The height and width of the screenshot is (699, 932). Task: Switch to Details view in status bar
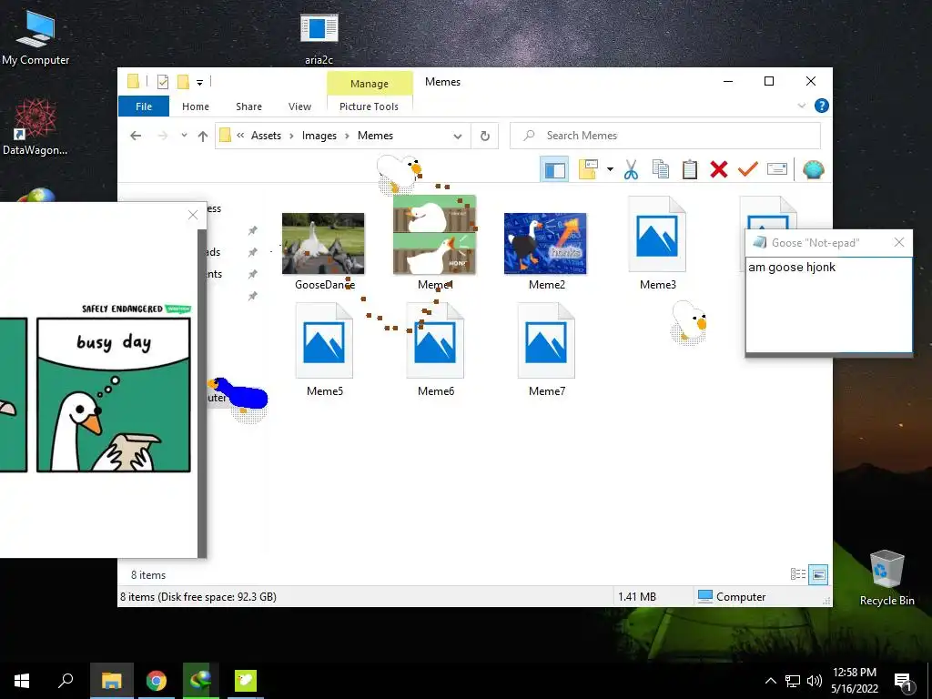(x=797, y=574)
